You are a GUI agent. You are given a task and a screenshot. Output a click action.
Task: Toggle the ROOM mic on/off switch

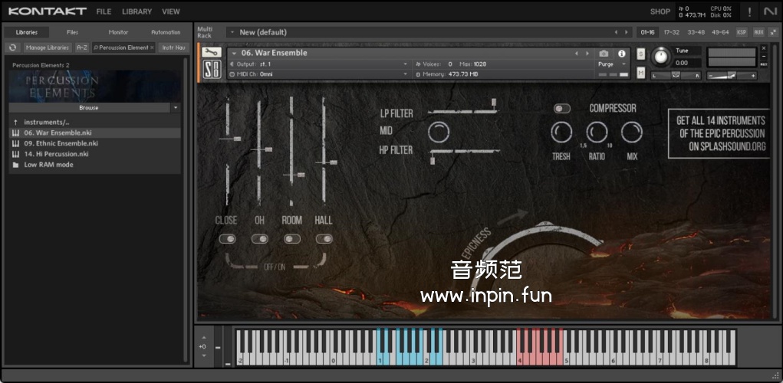[292, 239]
